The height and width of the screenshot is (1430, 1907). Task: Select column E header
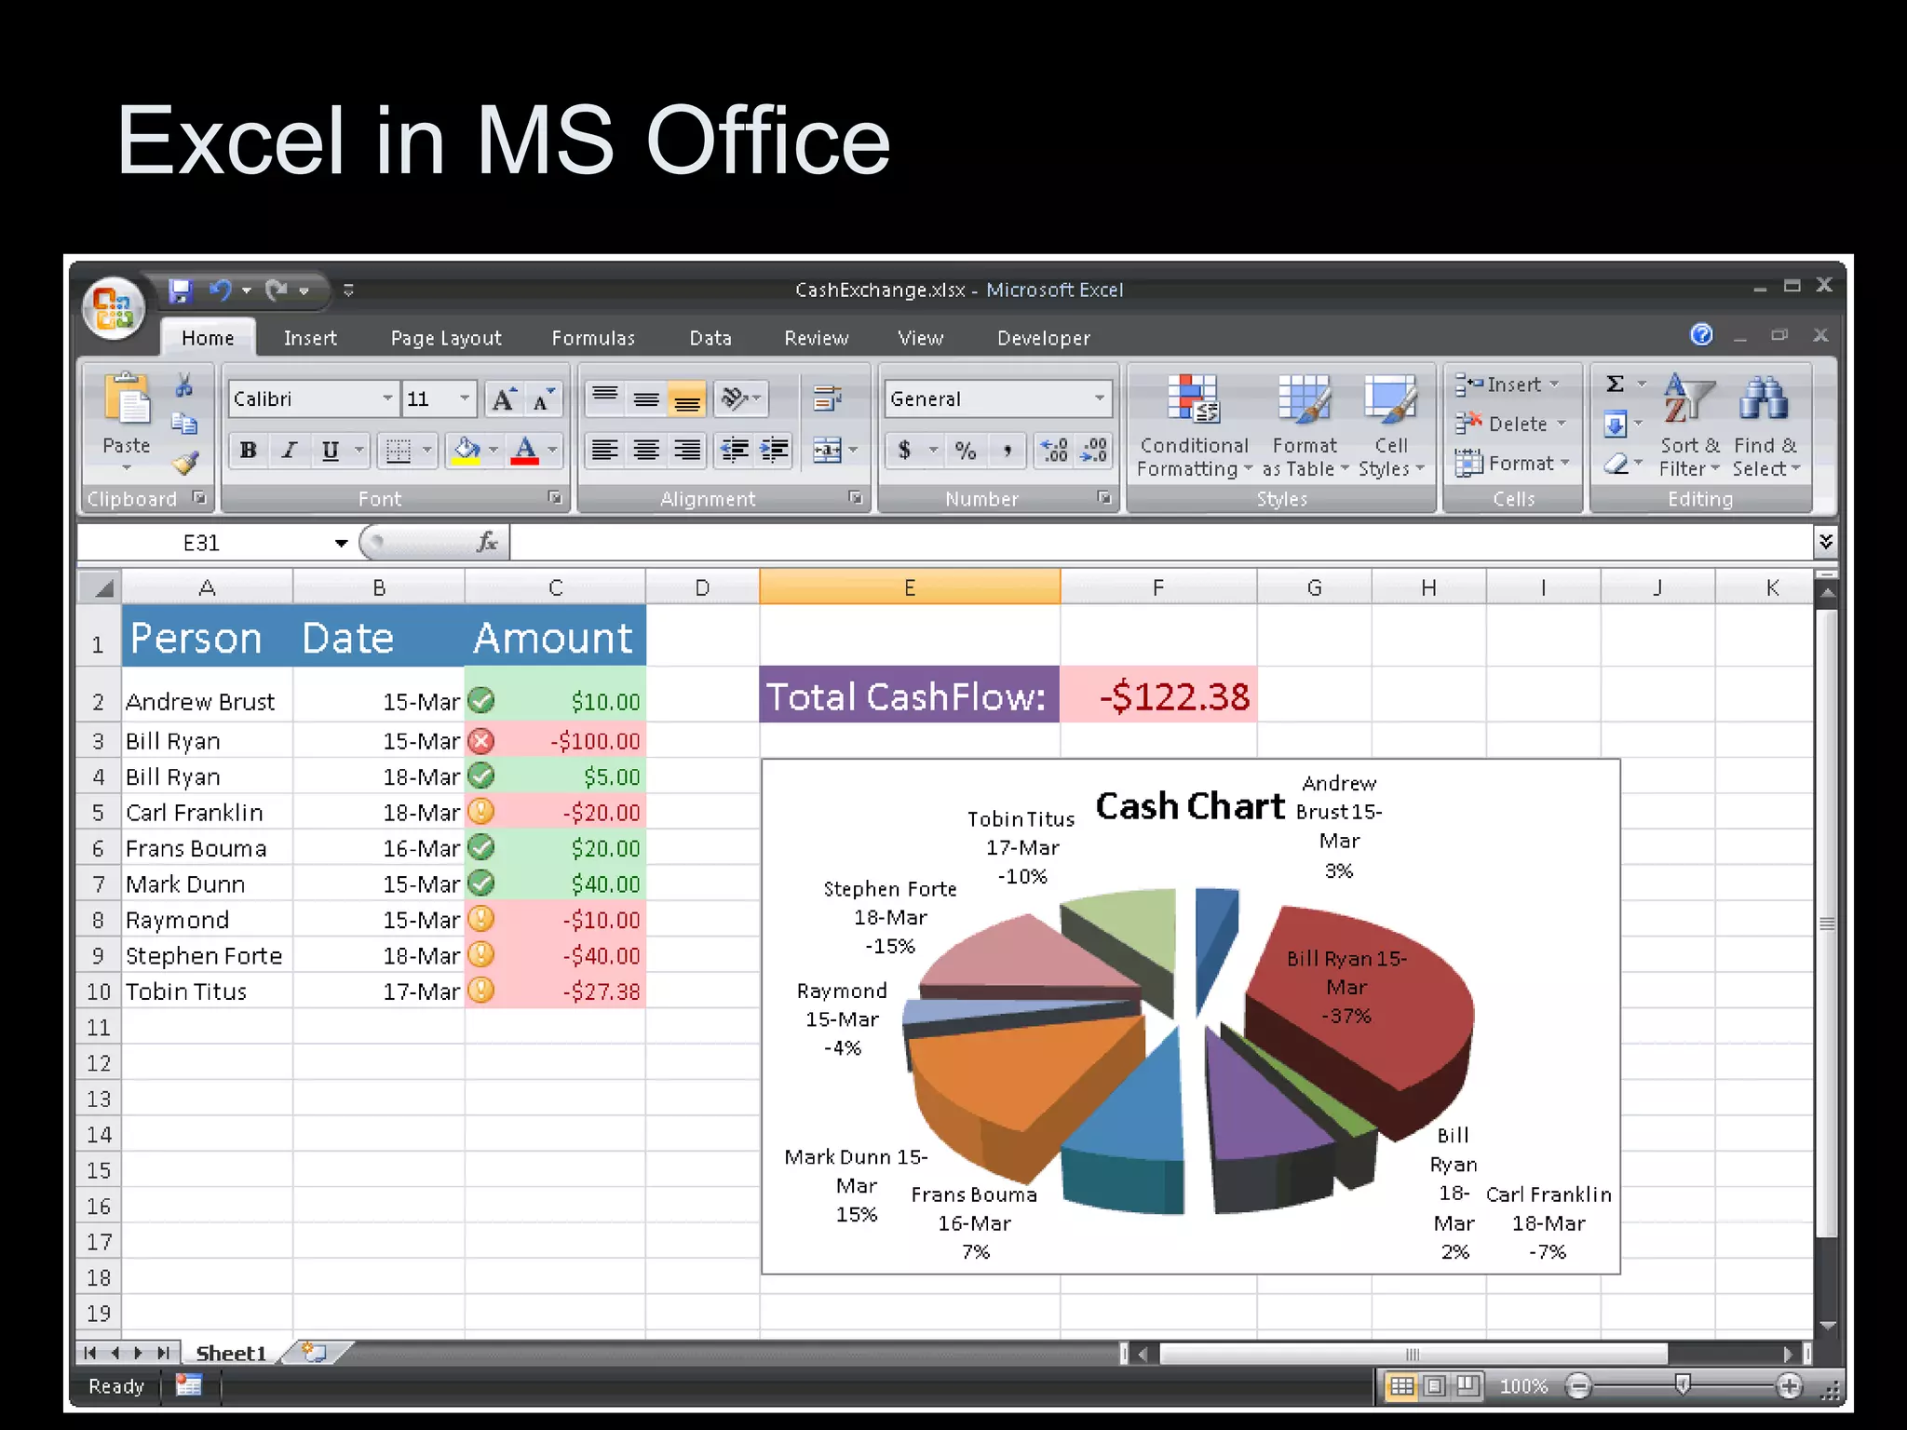click(x=910, y=587)
